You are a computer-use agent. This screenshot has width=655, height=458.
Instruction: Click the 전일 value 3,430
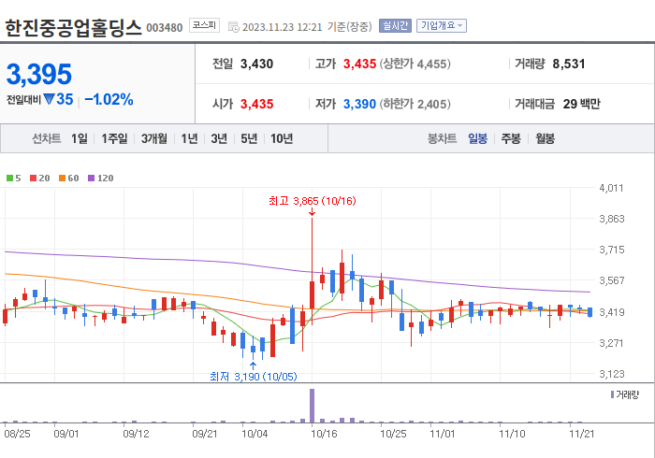click(x=256, y=64)
